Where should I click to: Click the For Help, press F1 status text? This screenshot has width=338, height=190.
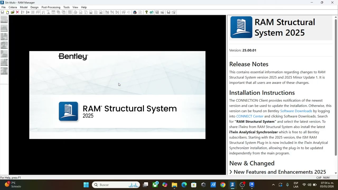coord(11,178)
